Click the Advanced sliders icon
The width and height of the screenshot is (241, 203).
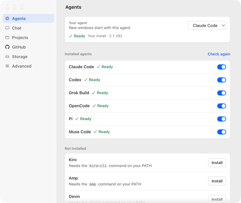coord(7,66)
